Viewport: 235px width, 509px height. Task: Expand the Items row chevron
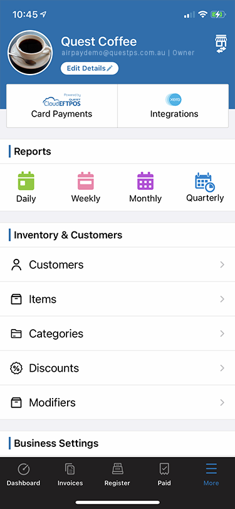222,299
